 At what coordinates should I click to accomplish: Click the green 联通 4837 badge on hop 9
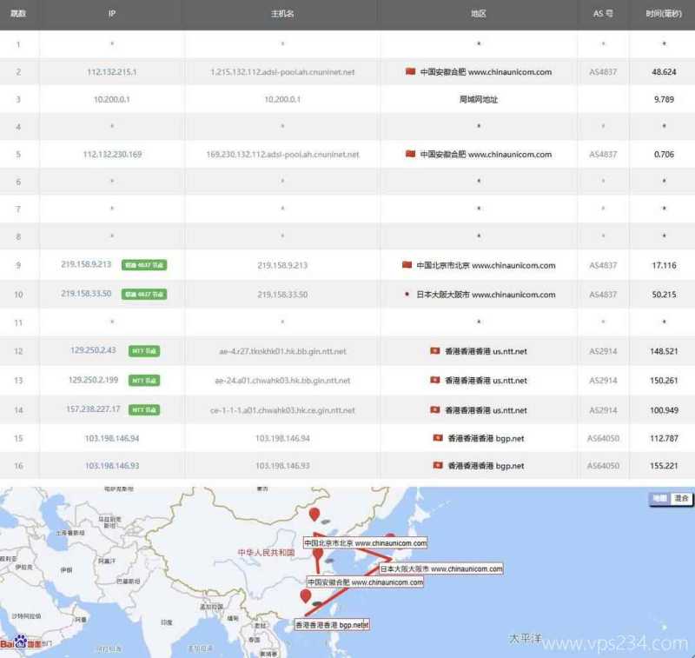[144, 265]
